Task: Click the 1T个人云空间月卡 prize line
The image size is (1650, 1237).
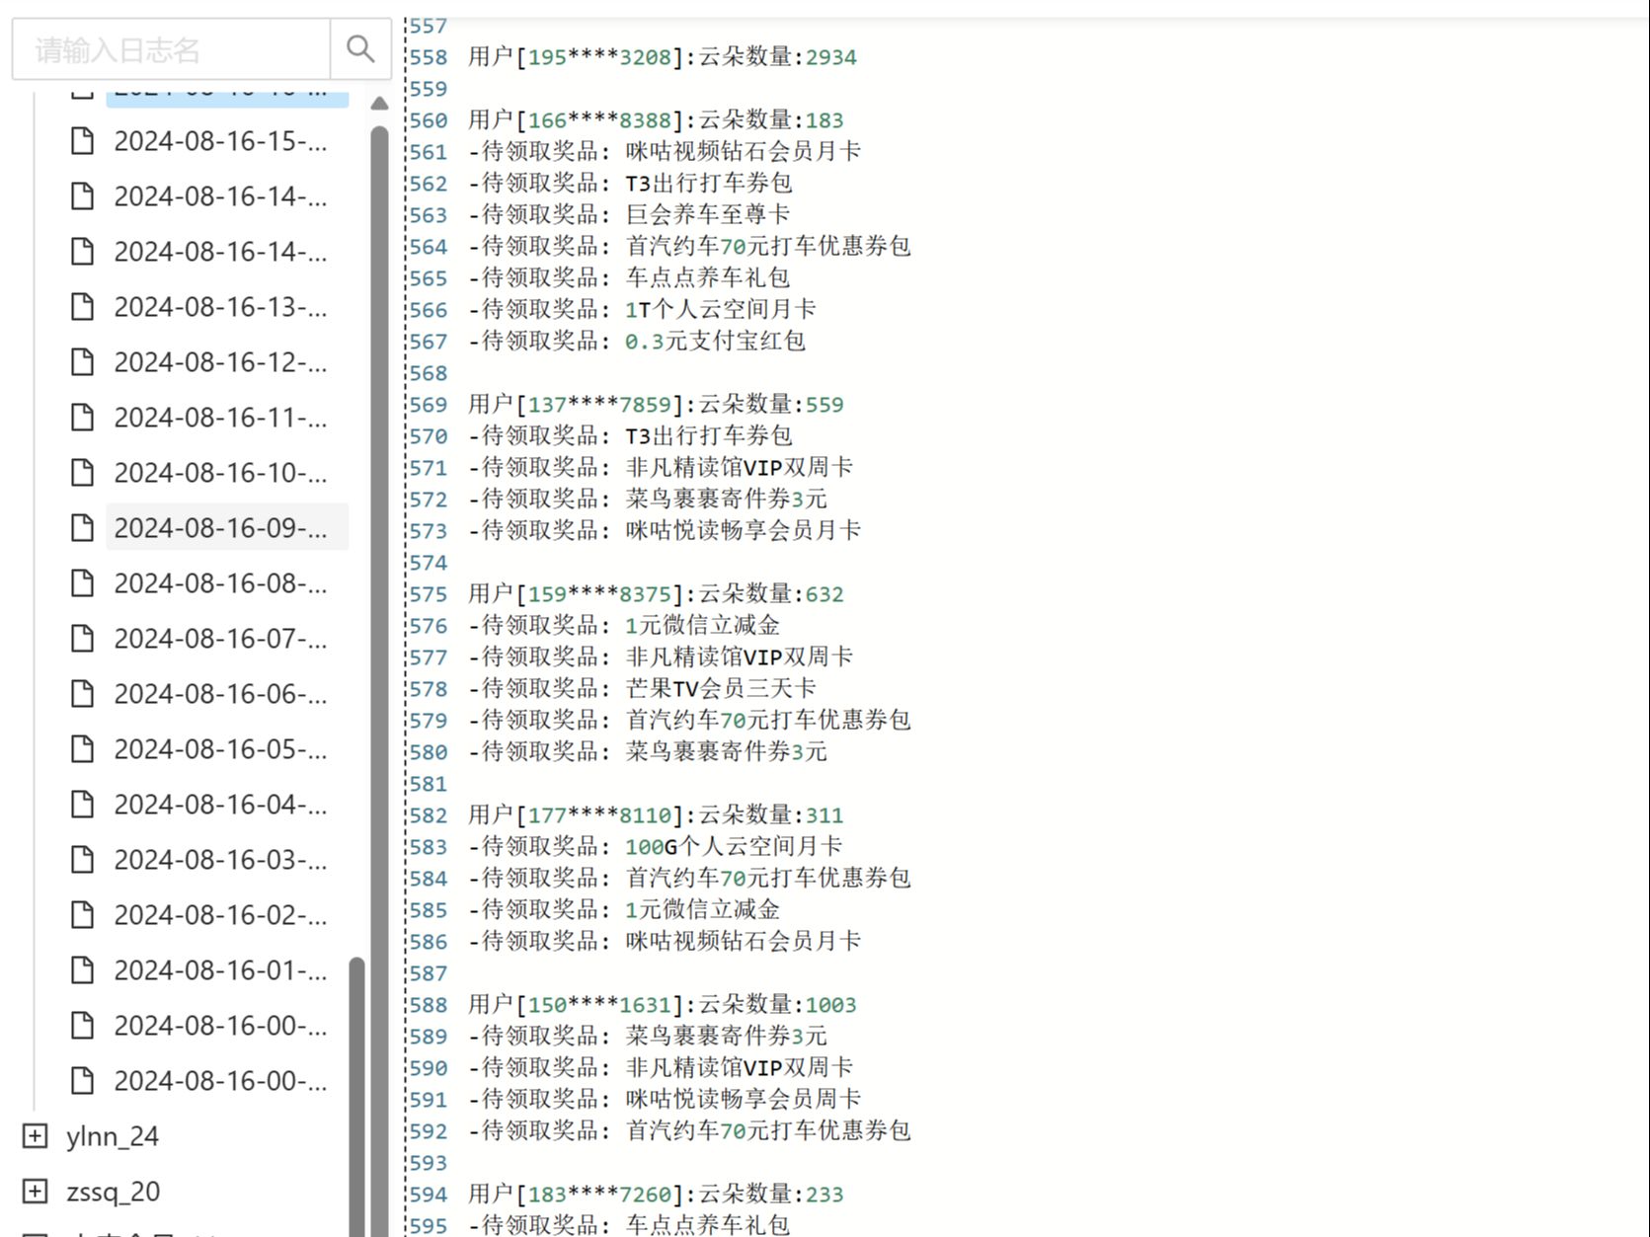Action: pos(642,310)
